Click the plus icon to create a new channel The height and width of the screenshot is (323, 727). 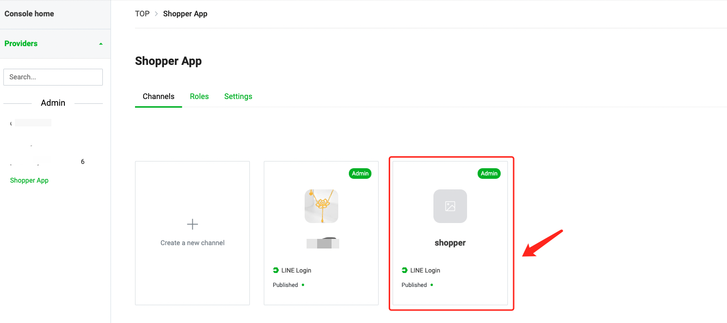point(192,224)
